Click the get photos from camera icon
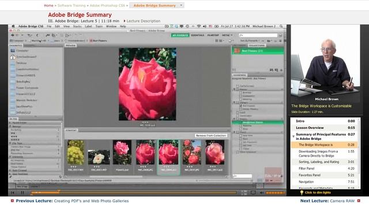The image size is (369, 208). [x=48, y=35]
